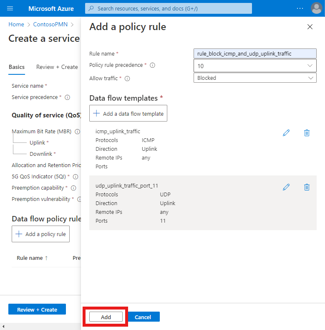This screenshot has height=330, width=325.
Task: Show info for Maximum Bit Rate
Action: (77, 132)
